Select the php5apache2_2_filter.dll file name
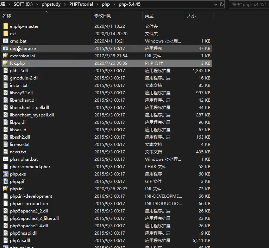This screenshot has width=269, height=248. [34, 218]
